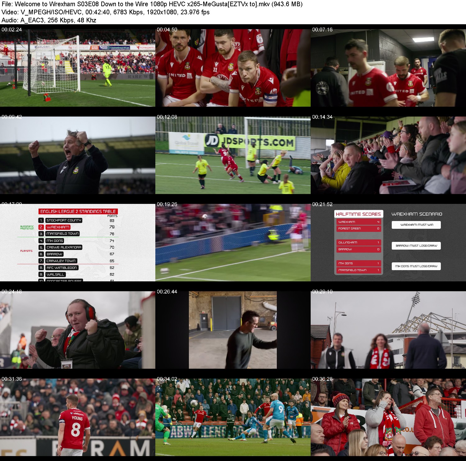Click the WREXHAM SCENARIO heading

tap(417, 214)
